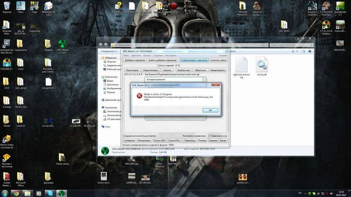
Task: Click the Explorer back navigation arrow
Action: pyautogui.click(x=100, y=45)
